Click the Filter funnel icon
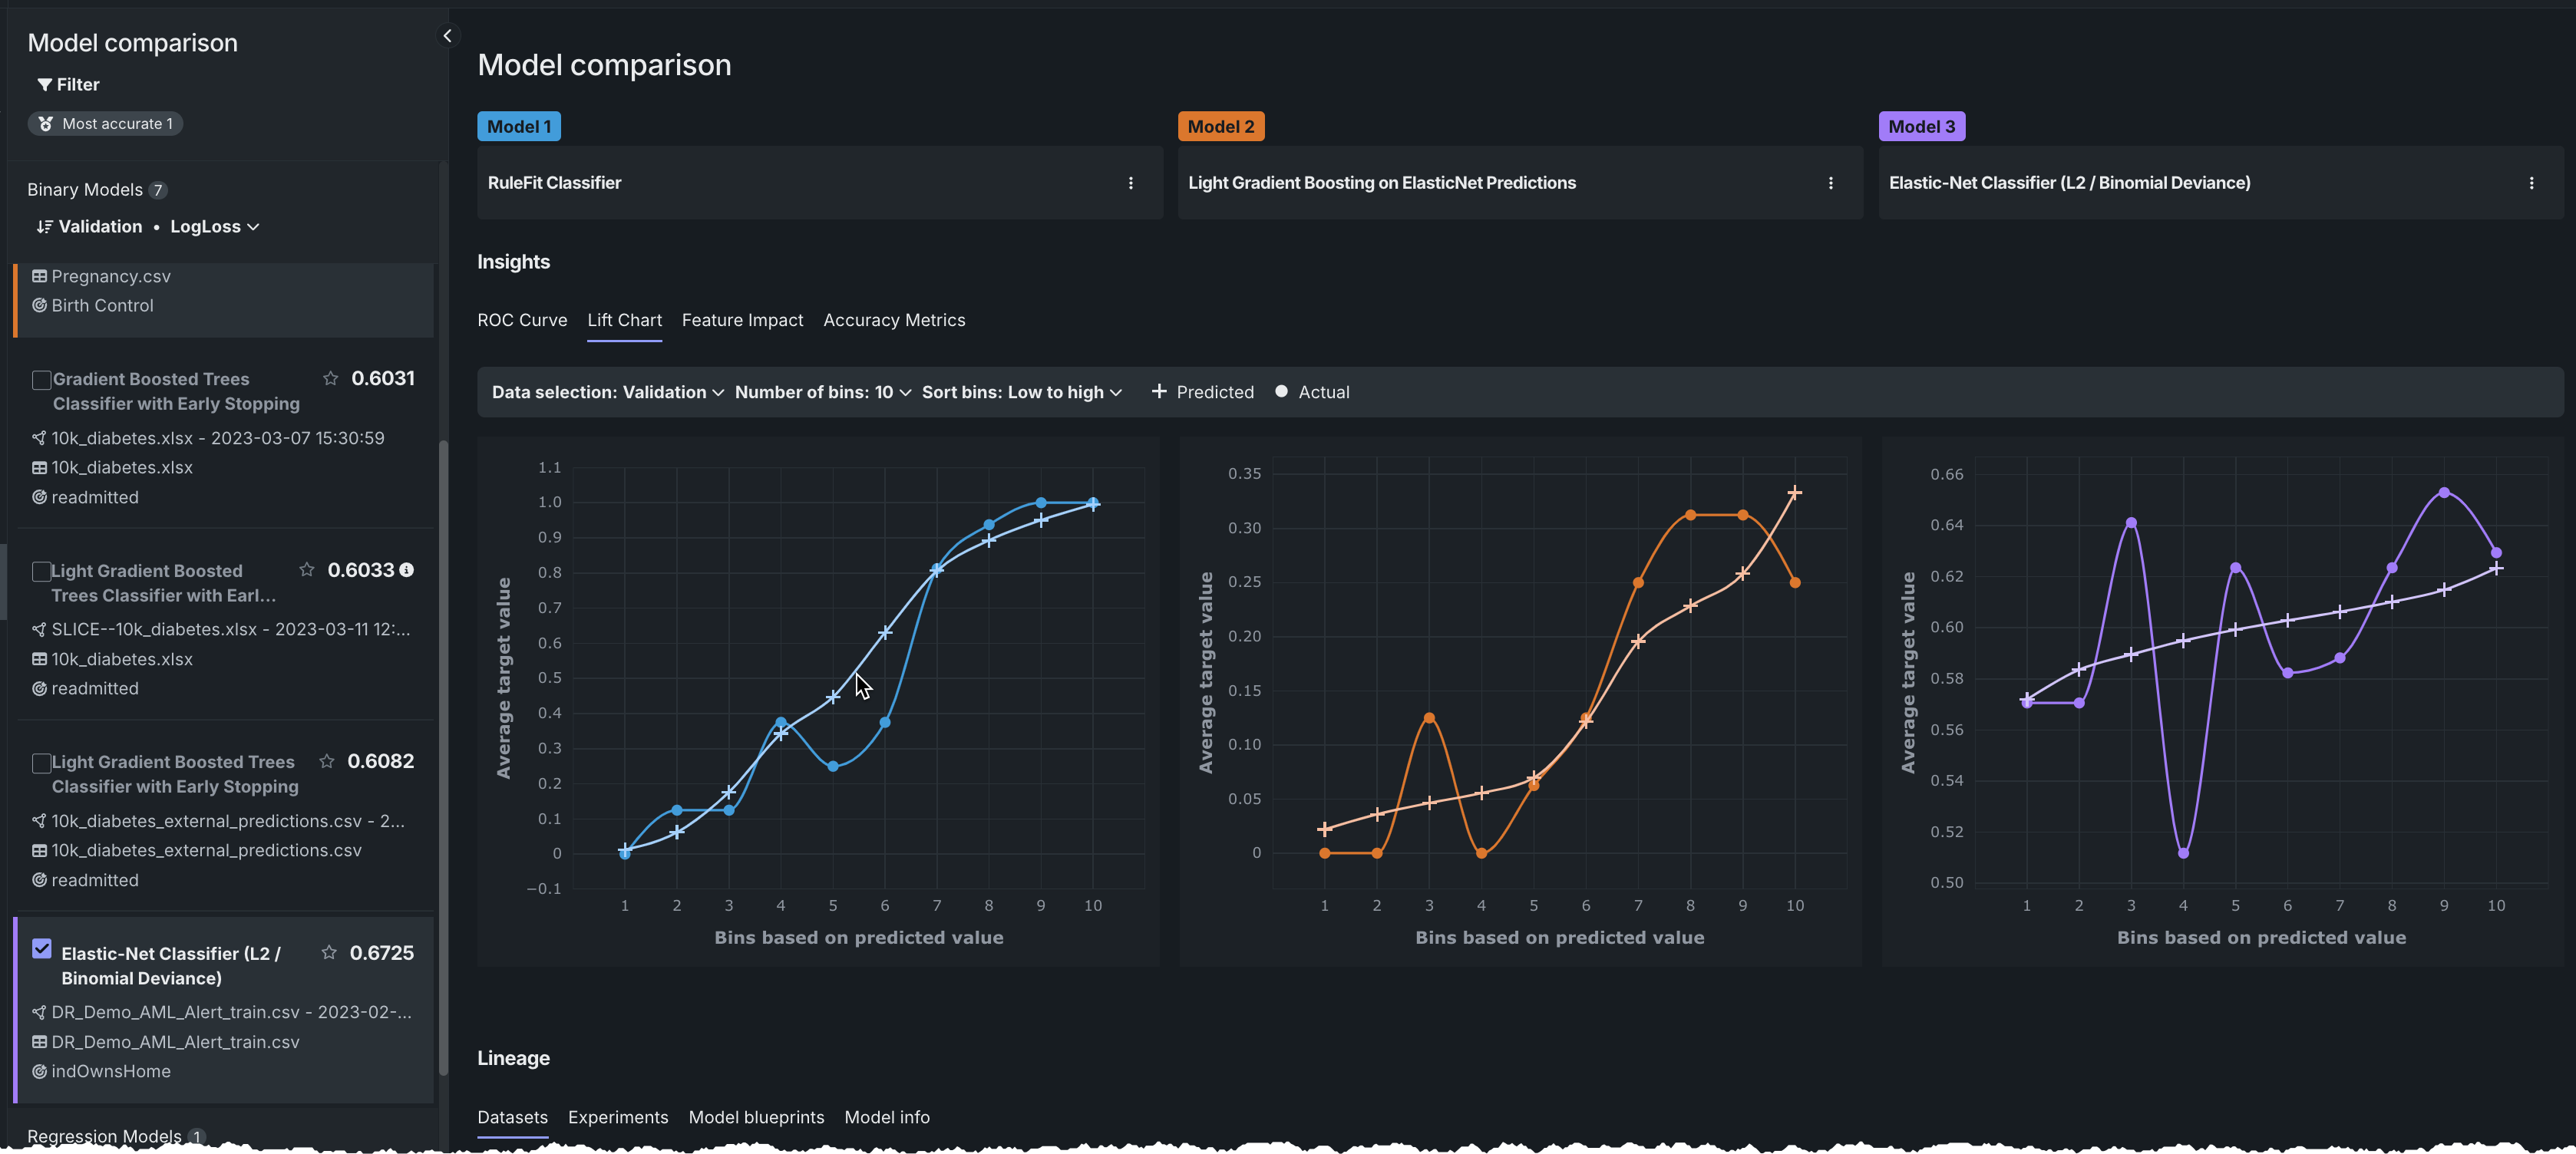This screenshot has width=2576, height=1154. pos(45,85)
